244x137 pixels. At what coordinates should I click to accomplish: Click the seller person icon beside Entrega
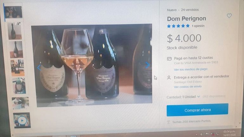[x=169, y=77]
